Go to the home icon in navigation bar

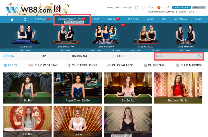tap(12, 20)
